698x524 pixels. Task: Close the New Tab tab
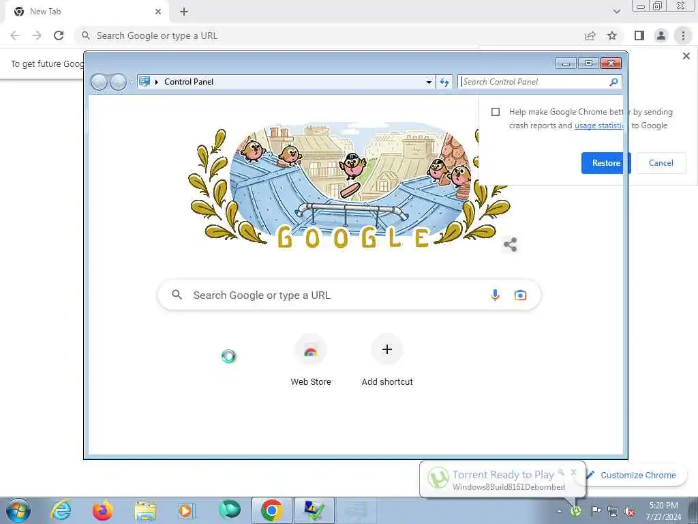(158, 12)
